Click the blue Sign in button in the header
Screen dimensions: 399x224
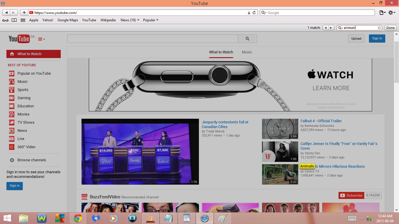(x=377, y=38)
